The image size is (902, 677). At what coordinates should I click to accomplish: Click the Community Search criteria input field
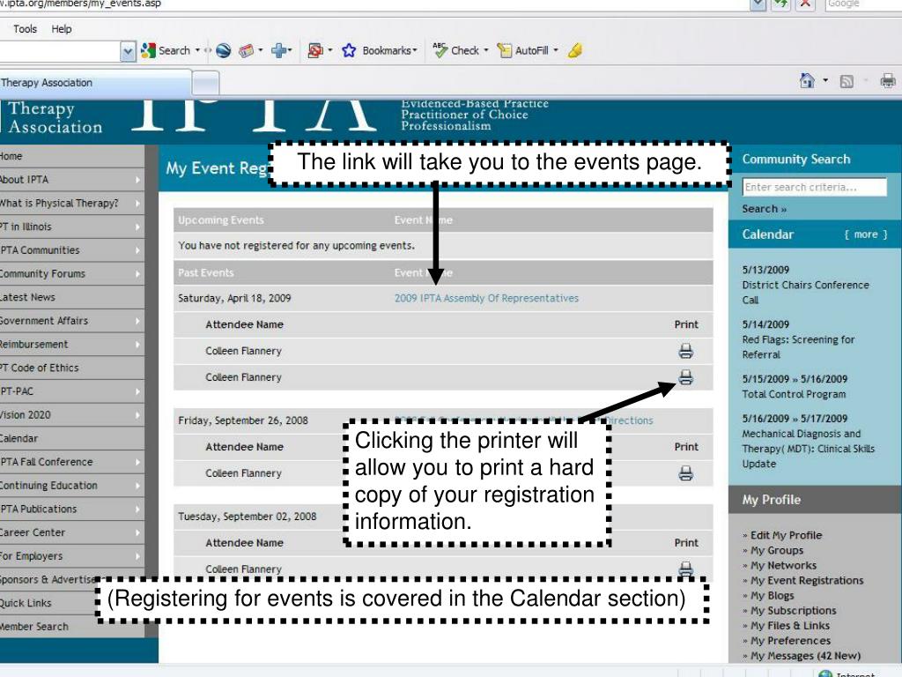(x=814, y=187)
